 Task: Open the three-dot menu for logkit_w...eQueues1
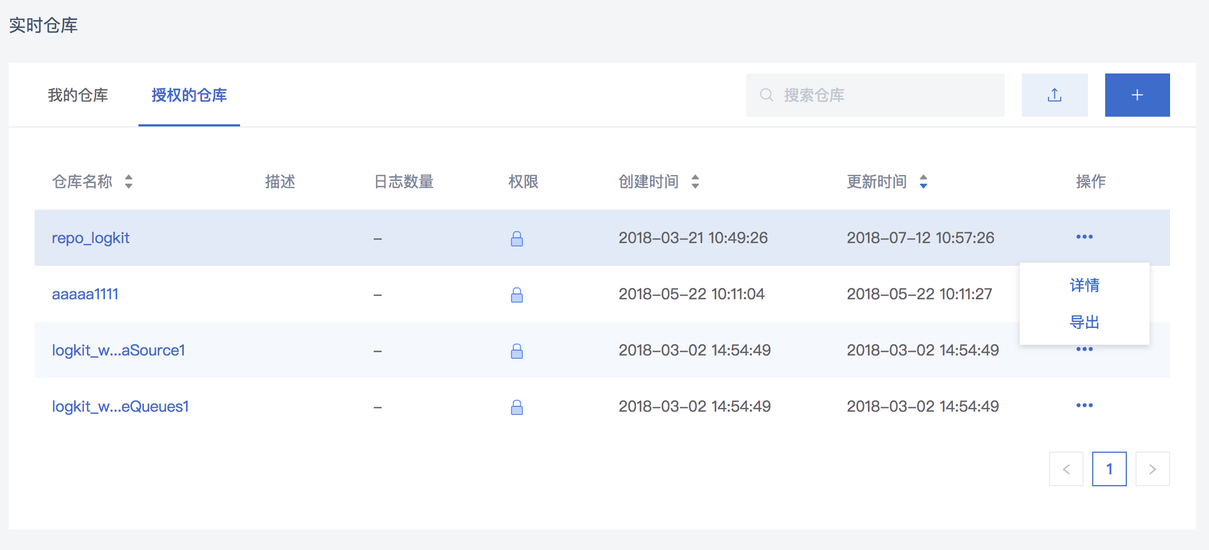point(1084,405)
